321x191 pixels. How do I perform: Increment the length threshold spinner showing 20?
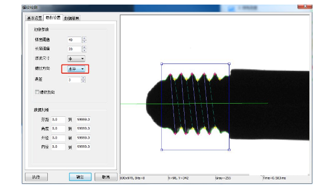point(84,47)
